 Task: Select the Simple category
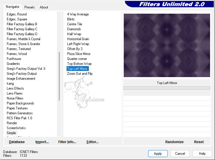(11, 133)
